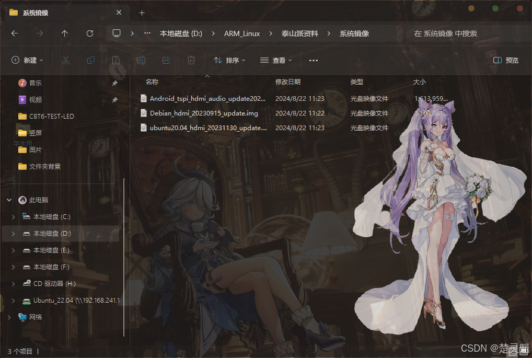Screen dimensions: 532x358
Task: Close the 系统镜像 tab
Action: [x=119, y=13]
